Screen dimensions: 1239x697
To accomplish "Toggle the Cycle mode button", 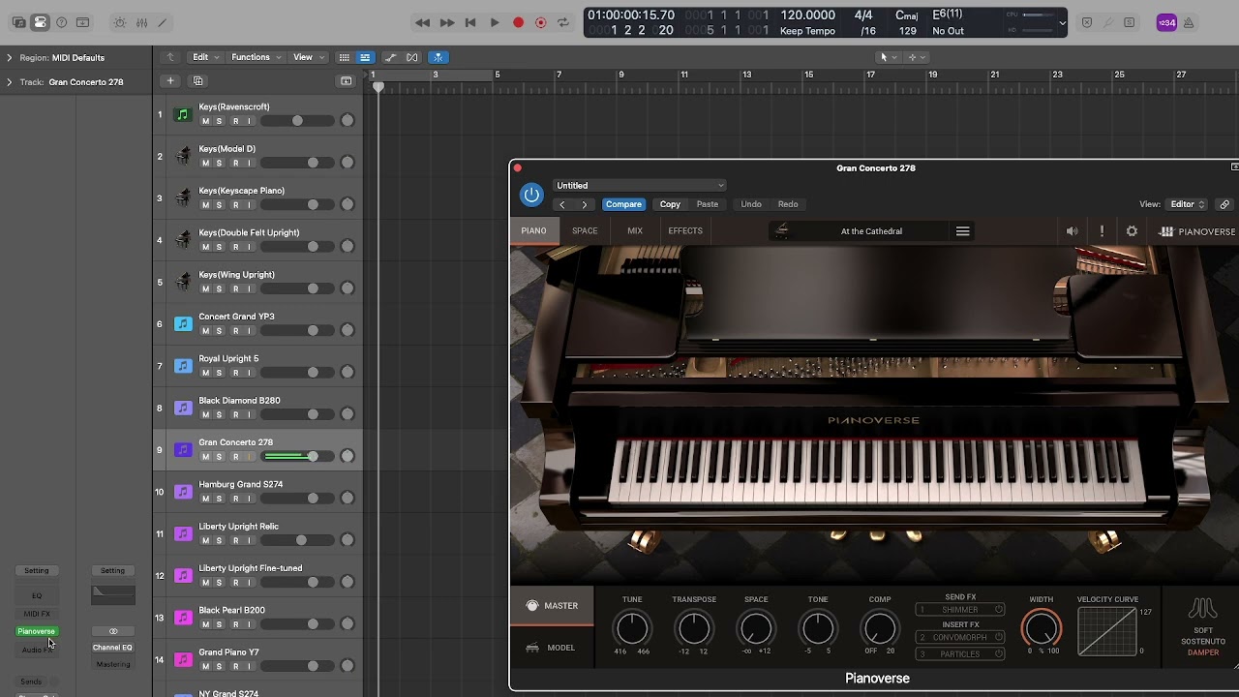I will pyautogui.click(x=563, y=22).
